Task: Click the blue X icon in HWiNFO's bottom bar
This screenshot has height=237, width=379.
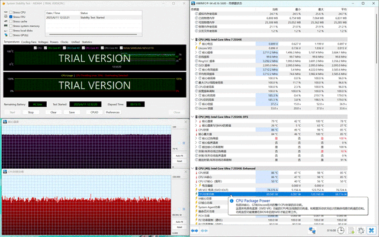Action: [x=371, y=230]
